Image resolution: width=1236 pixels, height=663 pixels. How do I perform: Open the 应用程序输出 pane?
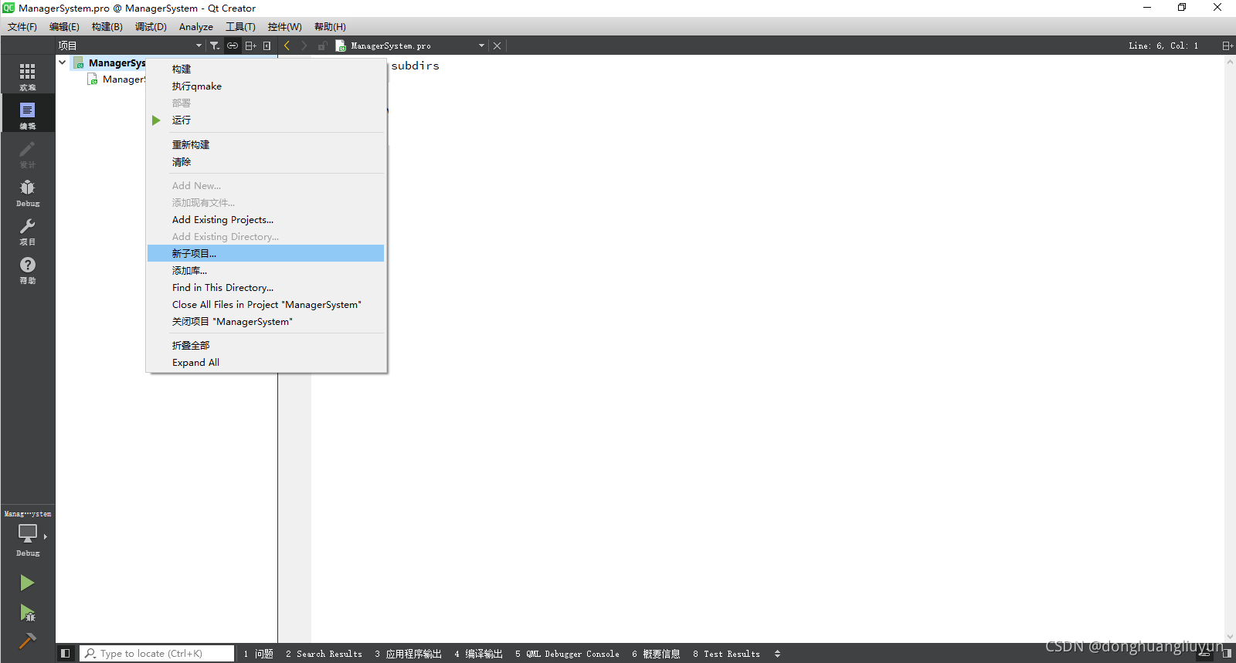[x=409, y=654]
